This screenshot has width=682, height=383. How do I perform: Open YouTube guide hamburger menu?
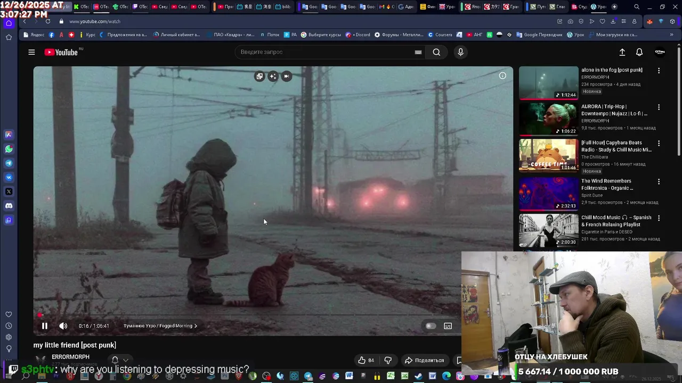tap(31, 52)
